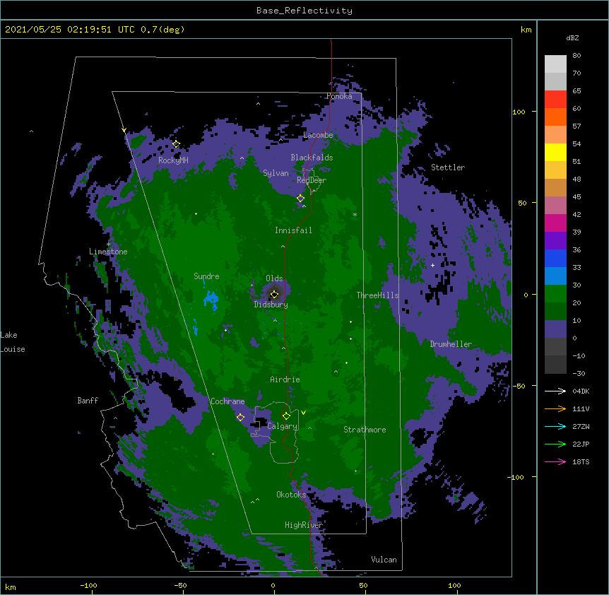The image size is (609, 595).
Task: Click the green 22JP arrow in legend
Action: click(555, 444)
